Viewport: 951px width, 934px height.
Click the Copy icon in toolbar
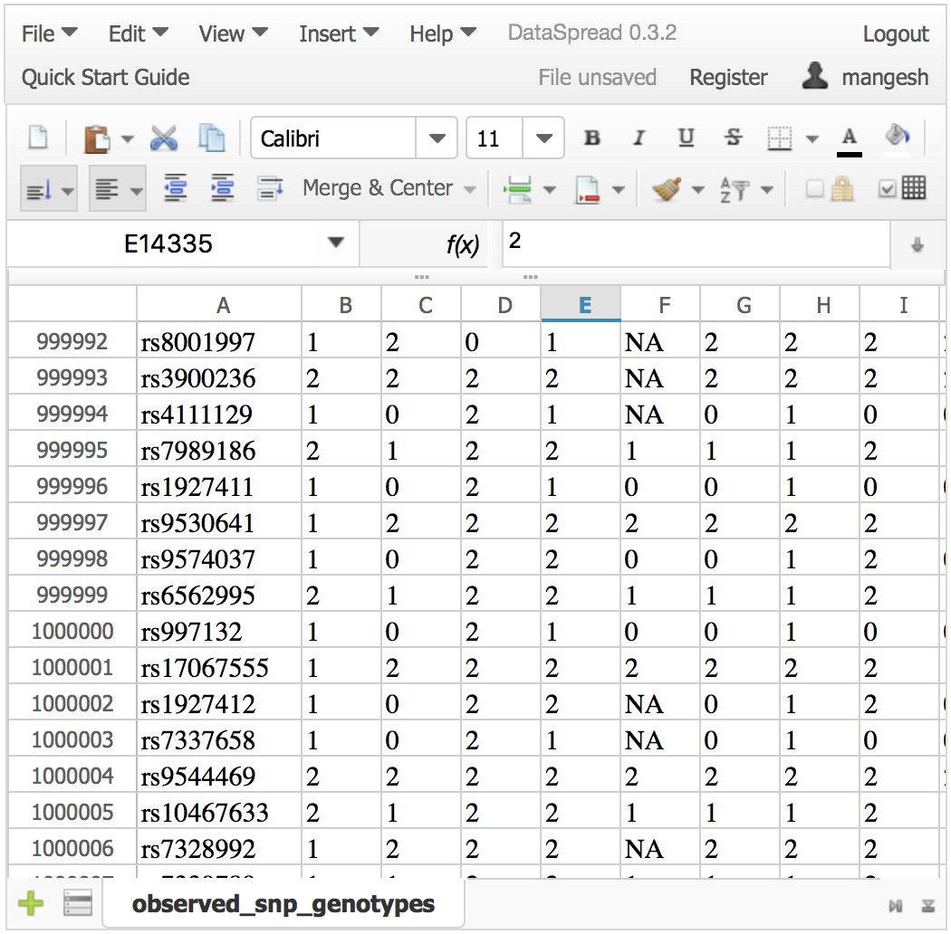tap(211, 138)
